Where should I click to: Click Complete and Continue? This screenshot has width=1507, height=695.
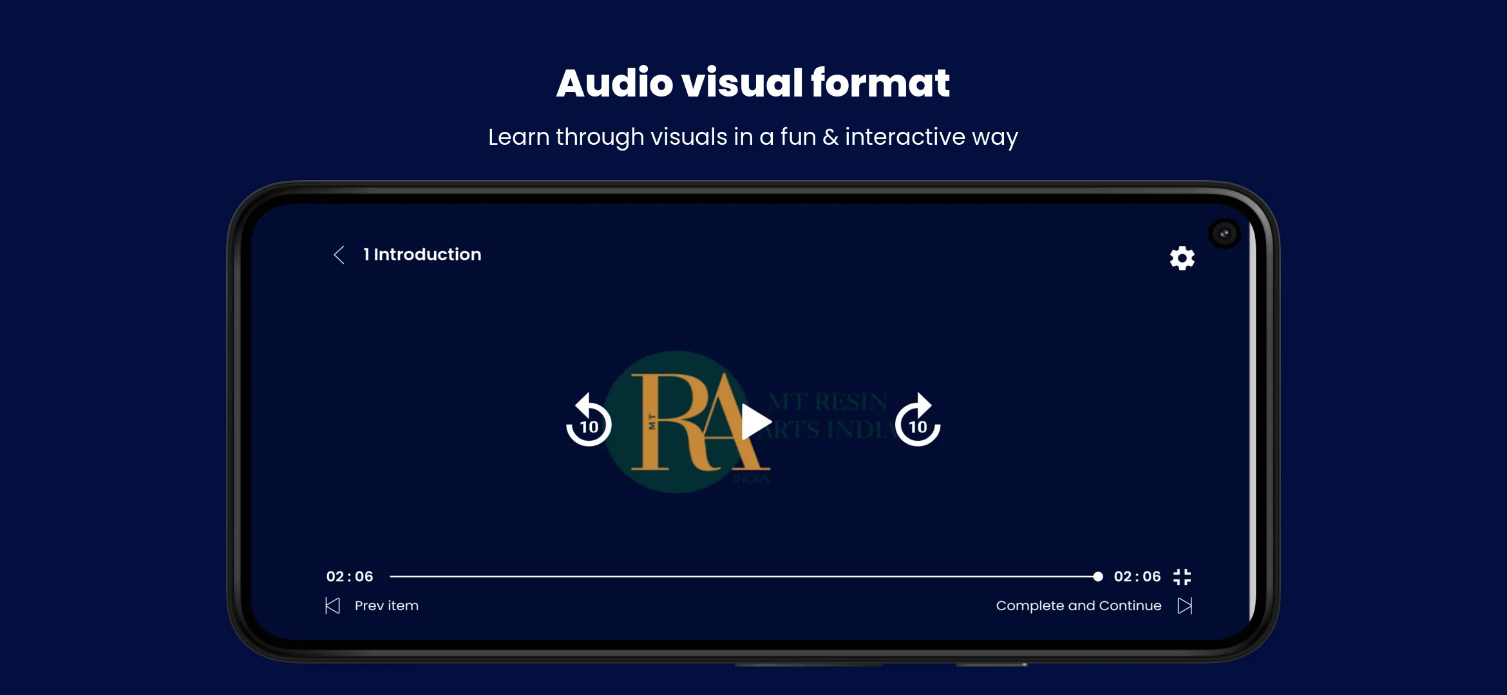(x=1079, y=606)
